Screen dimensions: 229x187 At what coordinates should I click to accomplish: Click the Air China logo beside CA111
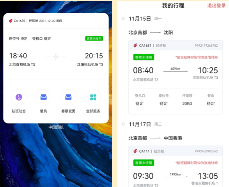135,151
